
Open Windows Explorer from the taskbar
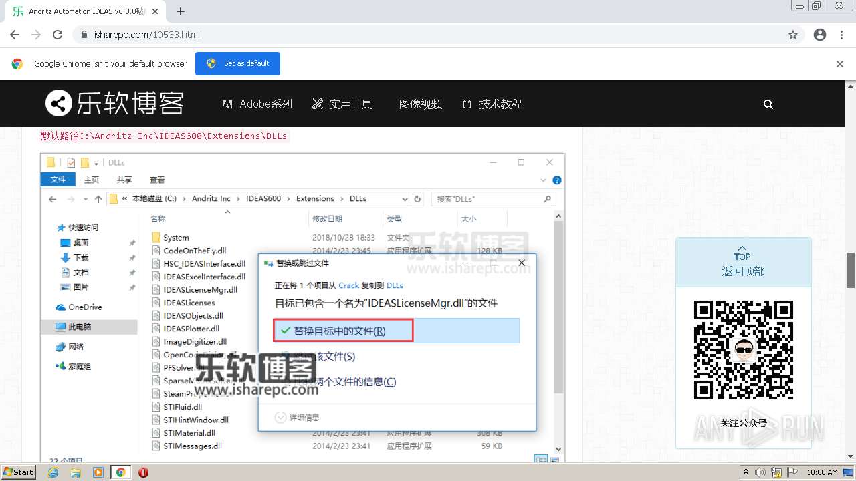(x=76, y=472)
